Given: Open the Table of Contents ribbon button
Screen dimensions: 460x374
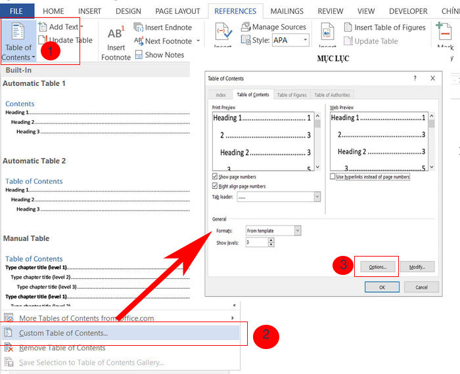Looking at the screenshot, I should coord(18,41).
